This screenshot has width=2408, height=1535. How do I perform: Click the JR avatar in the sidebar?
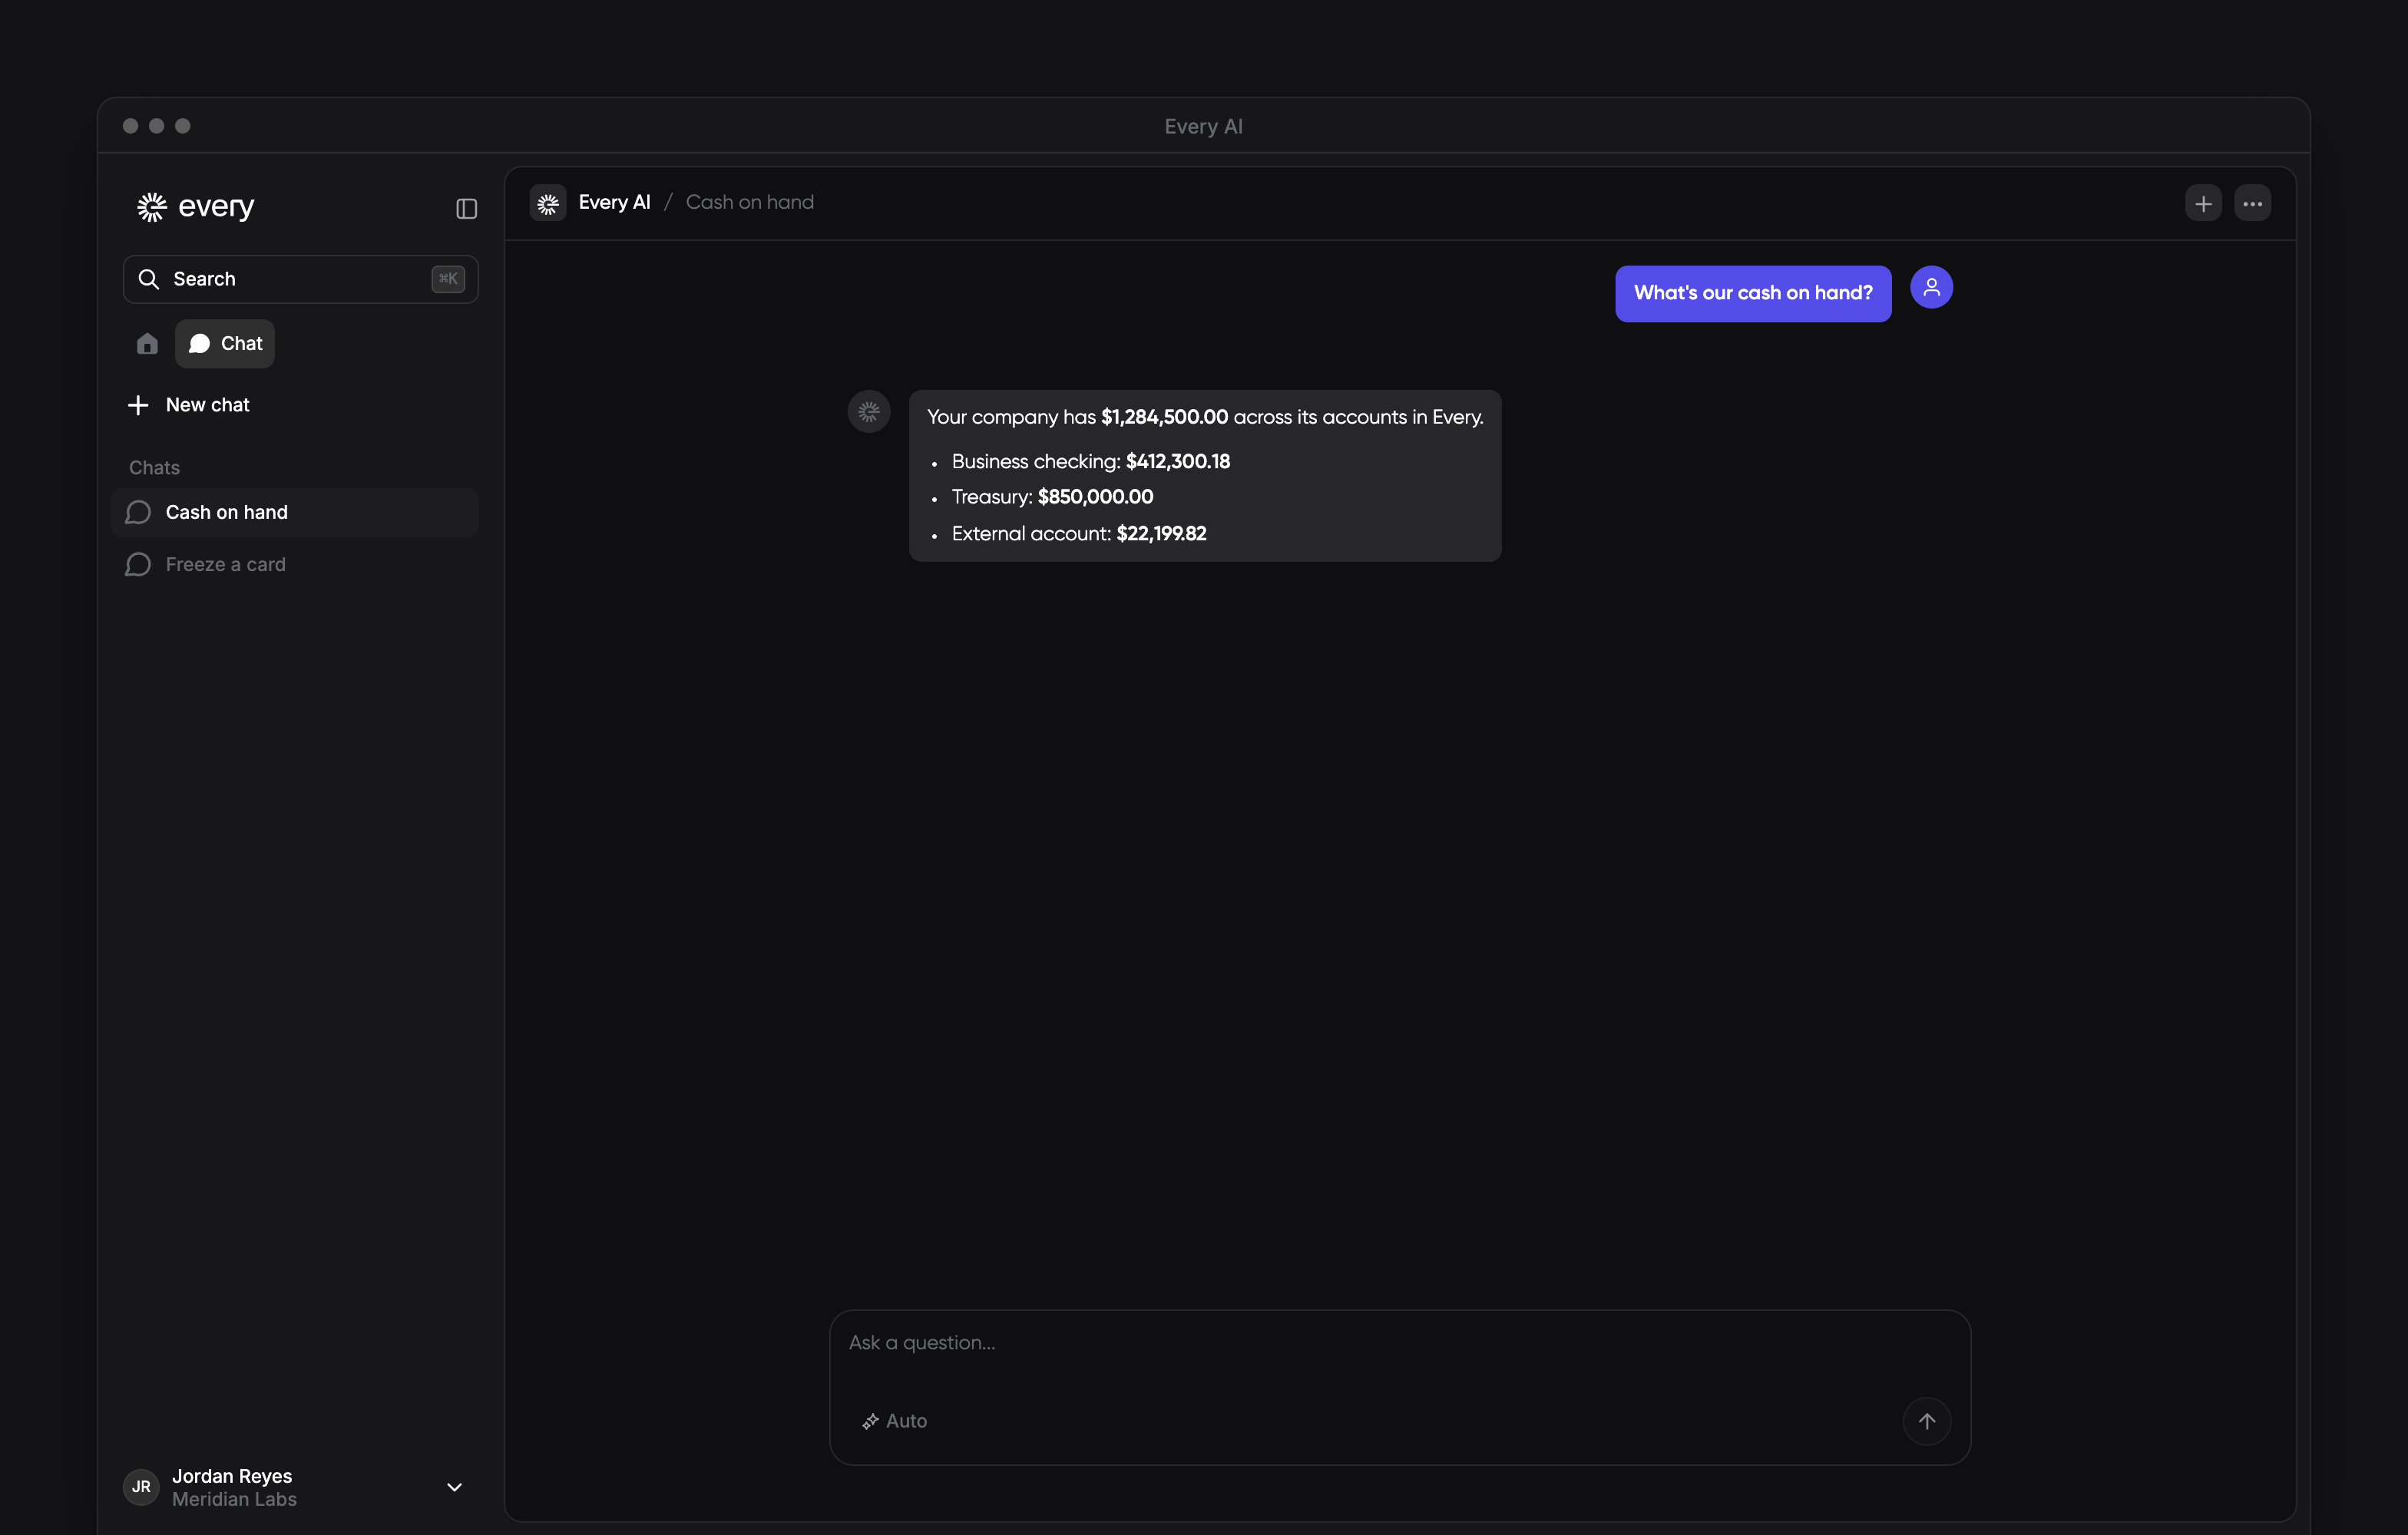[x=141, y=1487]
